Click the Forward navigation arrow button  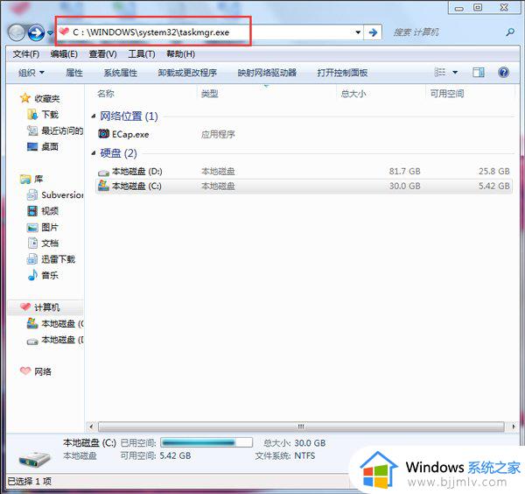(x=36, y=32)
